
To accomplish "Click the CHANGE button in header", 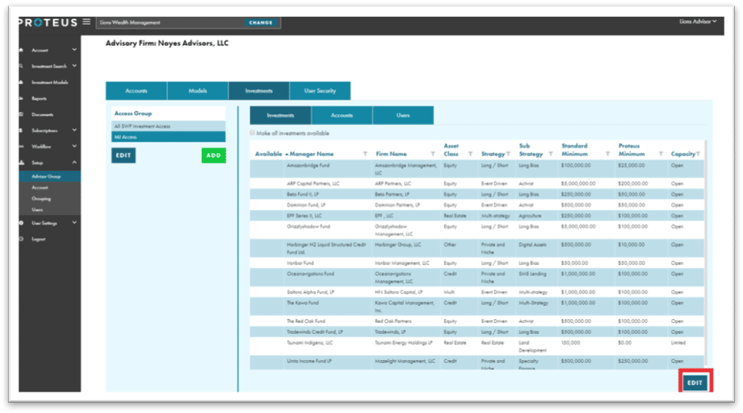I will tap(261, 22).
